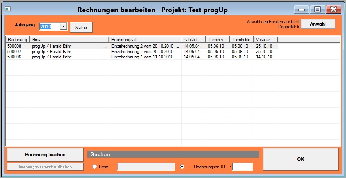Select invoice row 500007
The image size is (346, 178).
click(142, 52)
